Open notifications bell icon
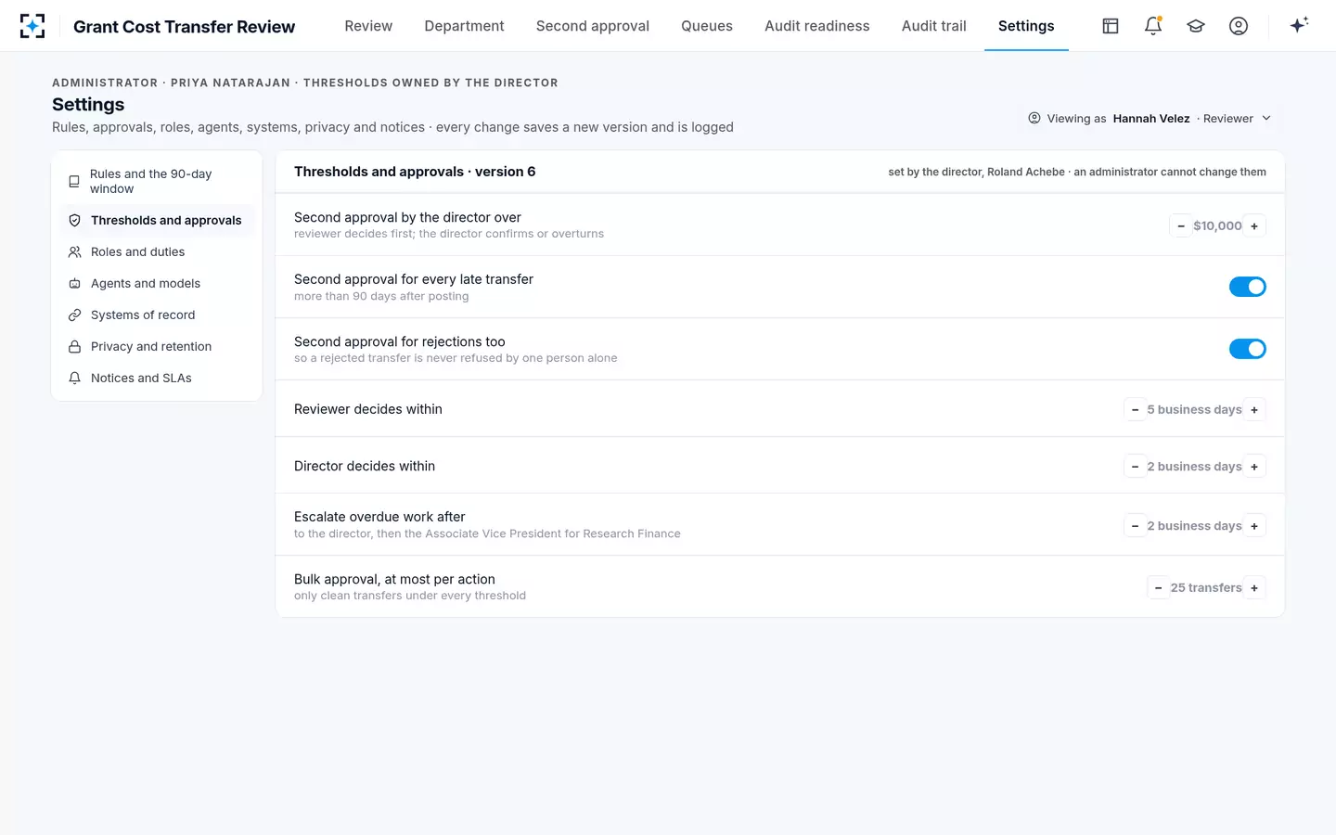1336x835 pixels. pyautogui.click(x=1153, y=26)
